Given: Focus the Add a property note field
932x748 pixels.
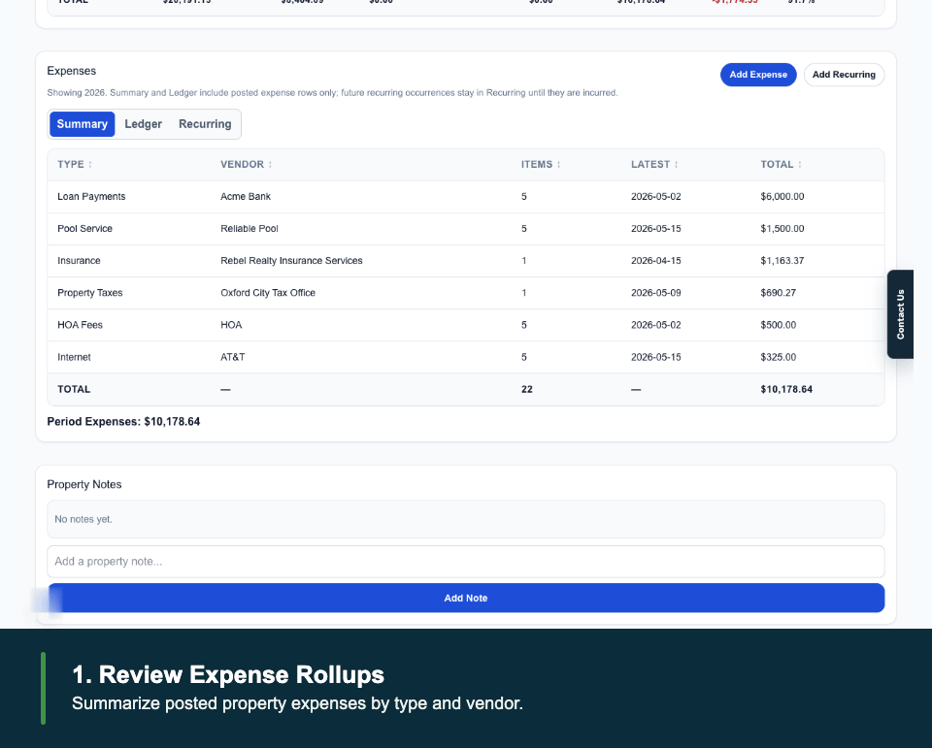Looking at the screenshot, I should [466, 562].
